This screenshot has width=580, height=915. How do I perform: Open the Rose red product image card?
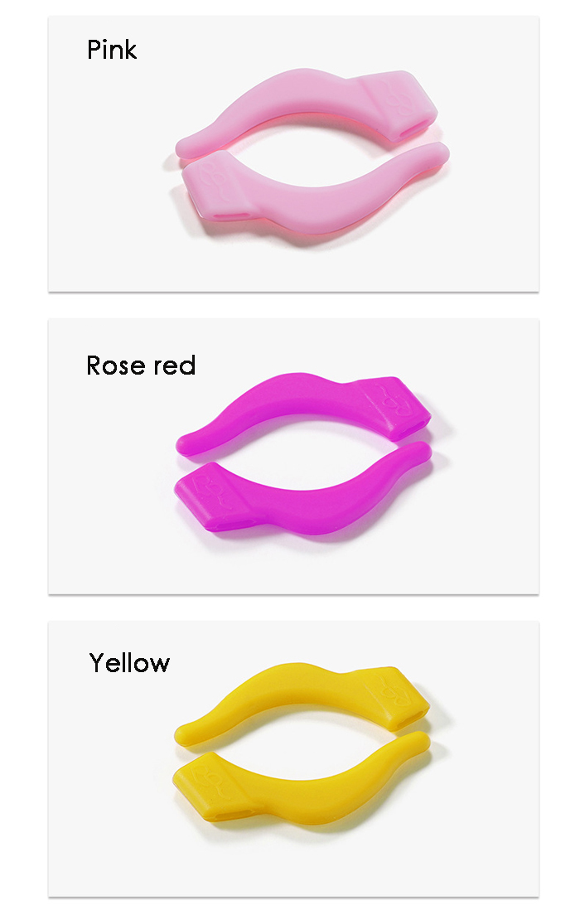293,457
